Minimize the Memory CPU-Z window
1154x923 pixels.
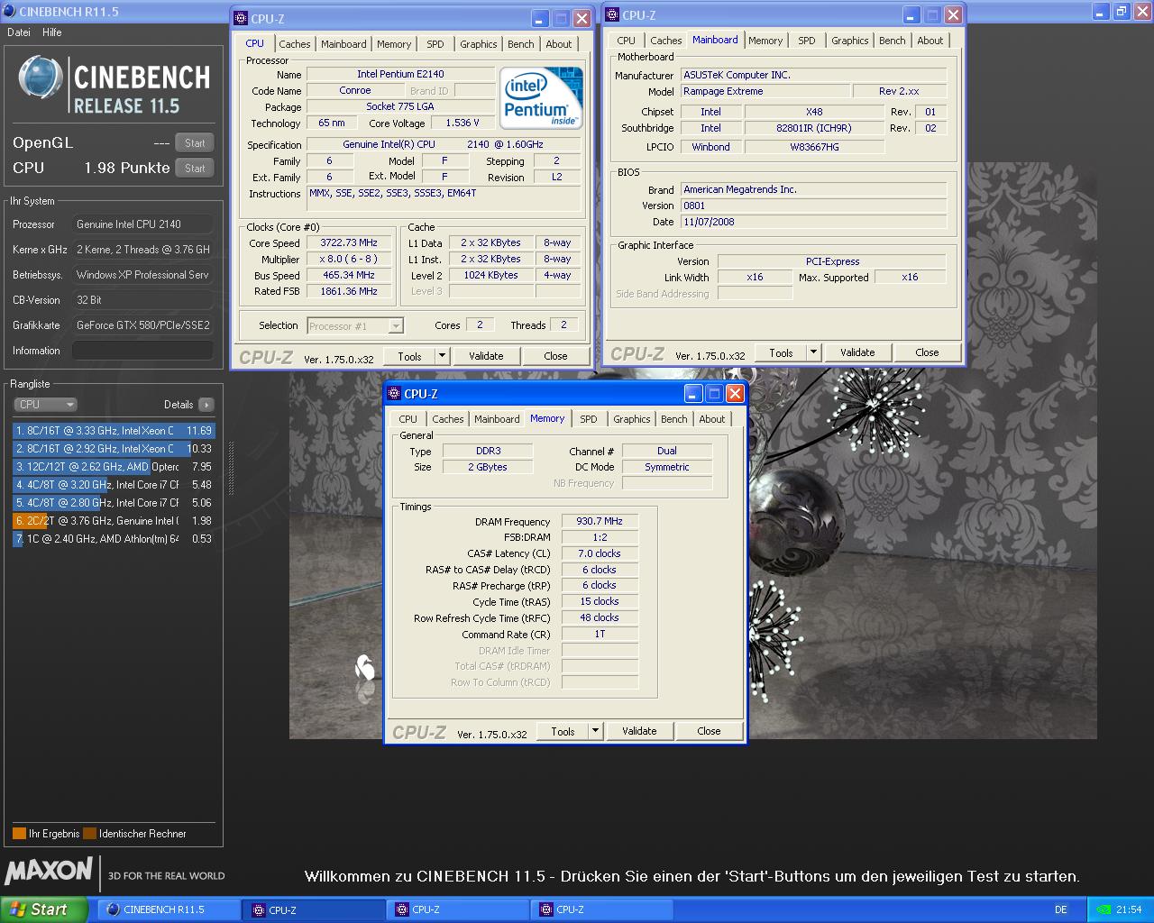click(x=692, y=394)
